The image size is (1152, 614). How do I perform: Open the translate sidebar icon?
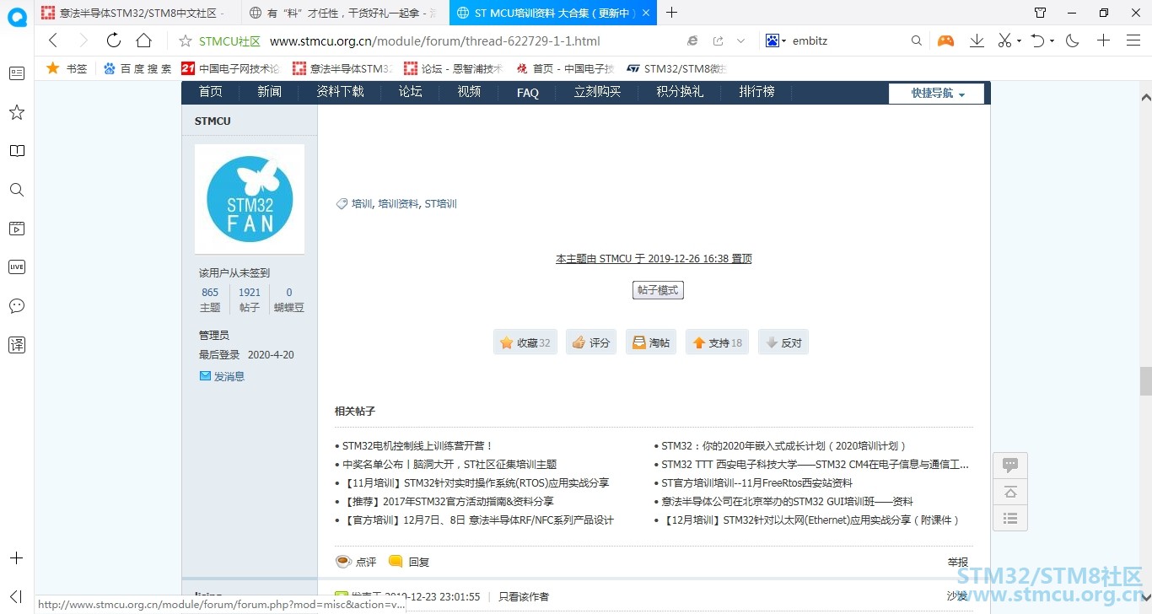17,344
